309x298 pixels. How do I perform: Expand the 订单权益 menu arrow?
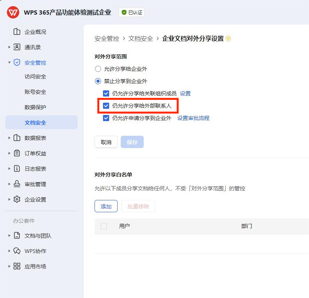click(x=9, y=153)
